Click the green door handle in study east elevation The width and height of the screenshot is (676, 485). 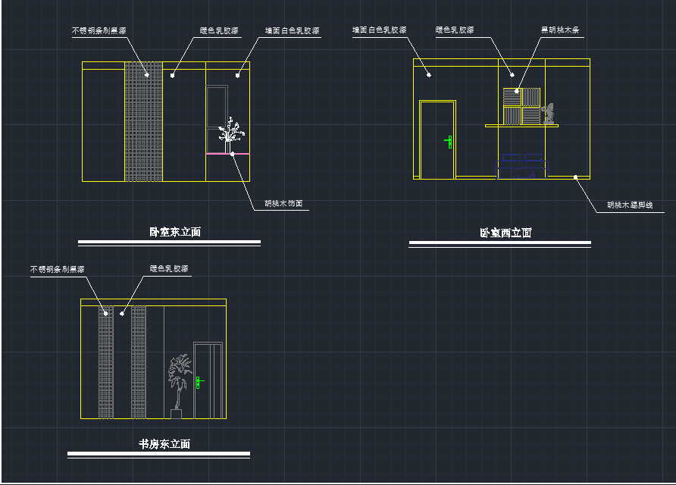click(x=199, y=383)
